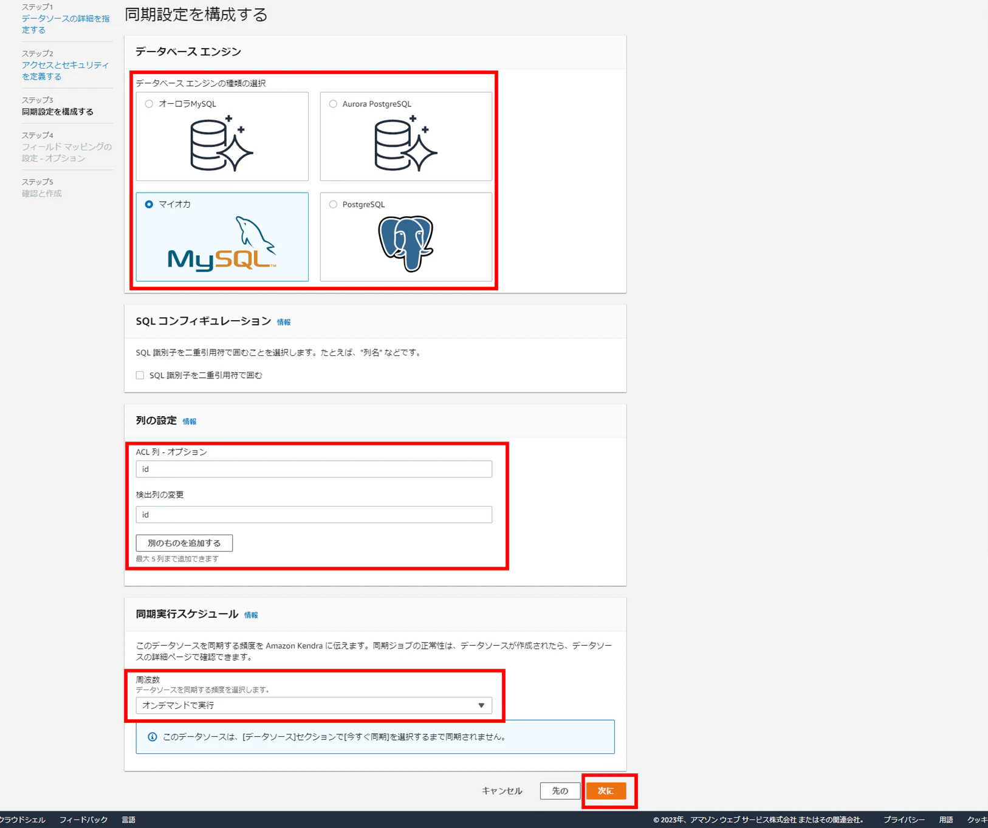Focus the 検出列の変更 input field

[x=314, y=515]
